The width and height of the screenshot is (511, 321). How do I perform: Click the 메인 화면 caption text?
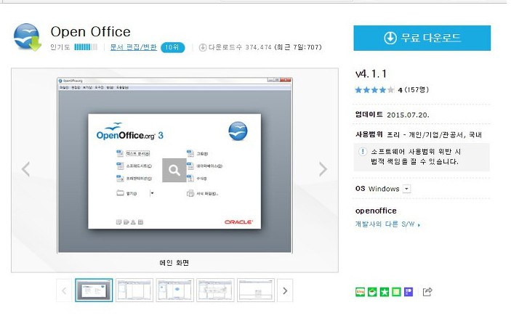[174, 263]
